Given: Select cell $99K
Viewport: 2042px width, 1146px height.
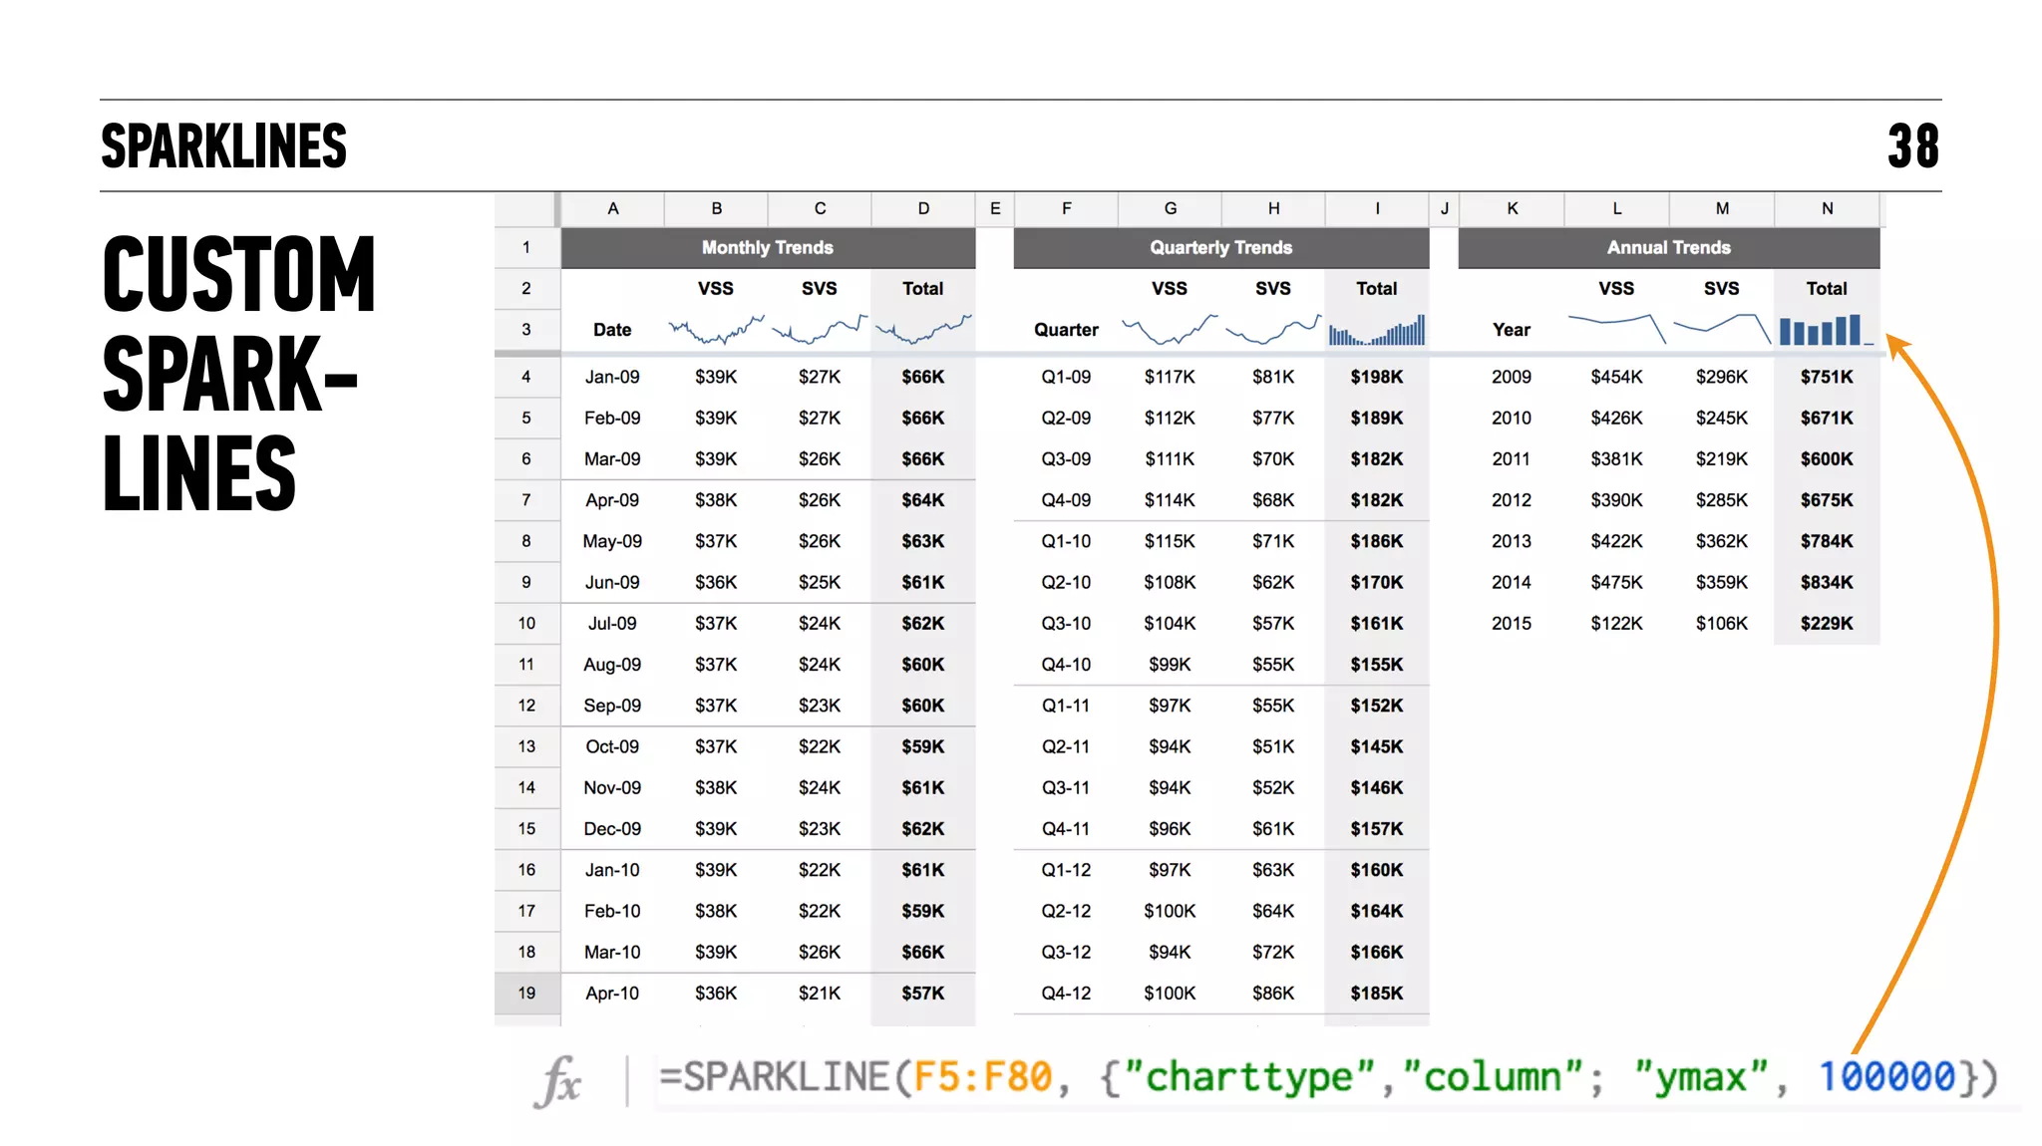Looking at the screenshot, I should (1170, 664).
